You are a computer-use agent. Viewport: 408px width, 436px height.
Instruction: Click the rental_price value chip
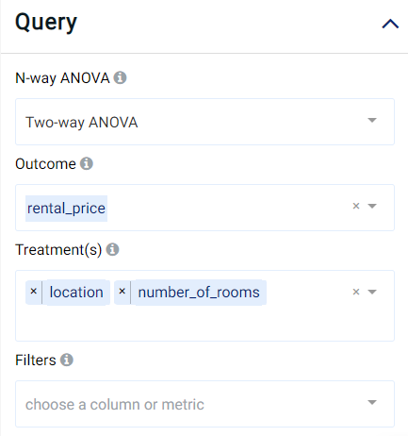coord(66,209)
